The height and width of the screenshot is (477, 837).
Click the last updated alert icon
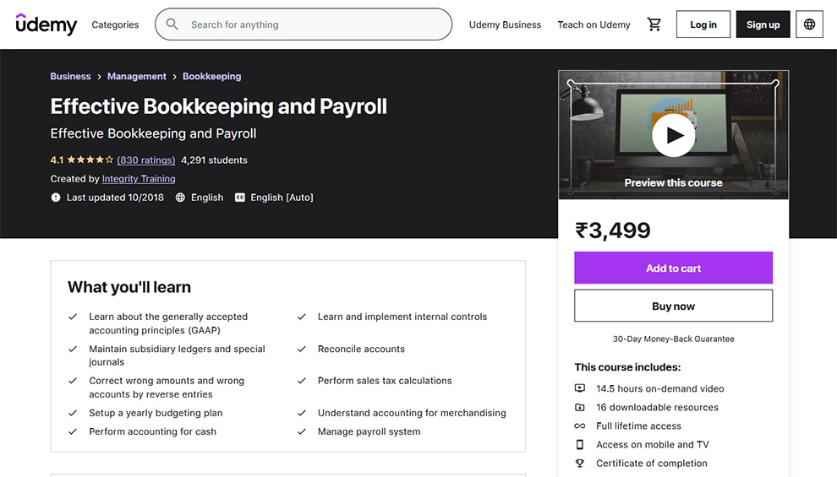[56, 198]
